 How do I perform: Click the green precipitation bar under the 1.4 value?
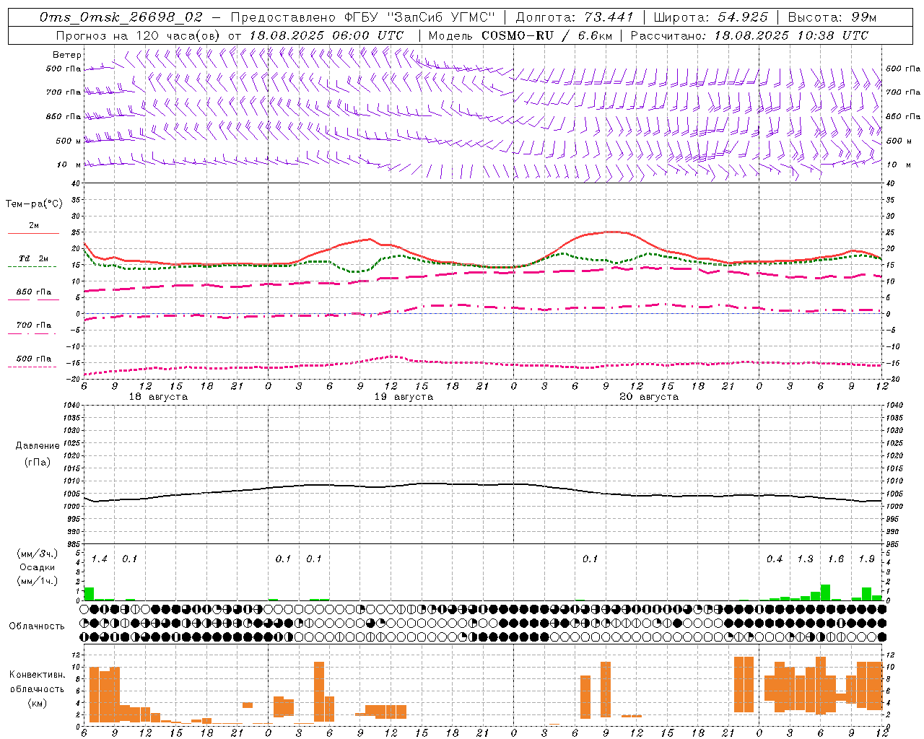tap(89, 594)
